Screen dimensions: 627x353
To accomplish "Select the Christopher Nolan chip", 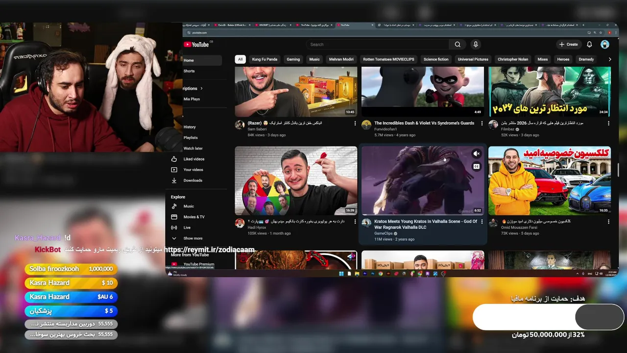I will pos(513,59).
